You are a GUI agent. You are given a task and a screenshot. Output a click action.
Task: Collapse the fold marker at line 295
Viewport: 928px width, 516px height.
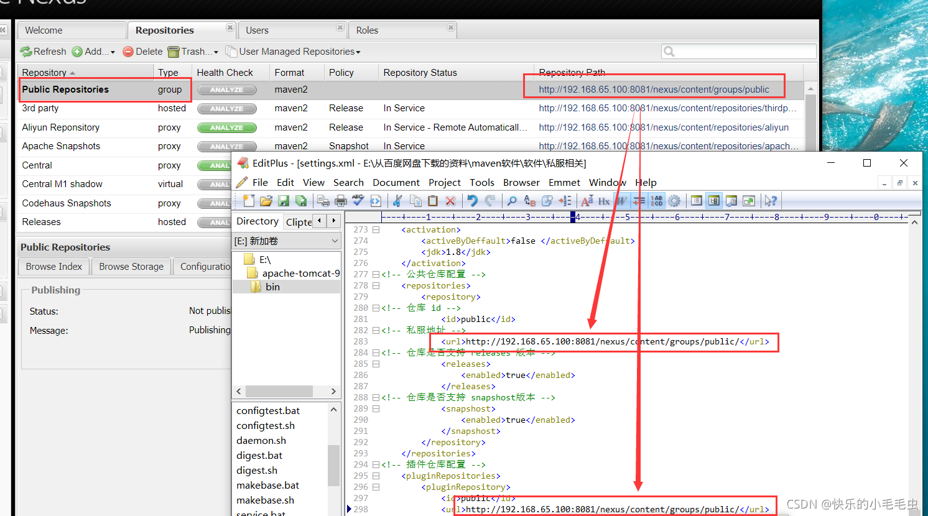coord(376,476)
